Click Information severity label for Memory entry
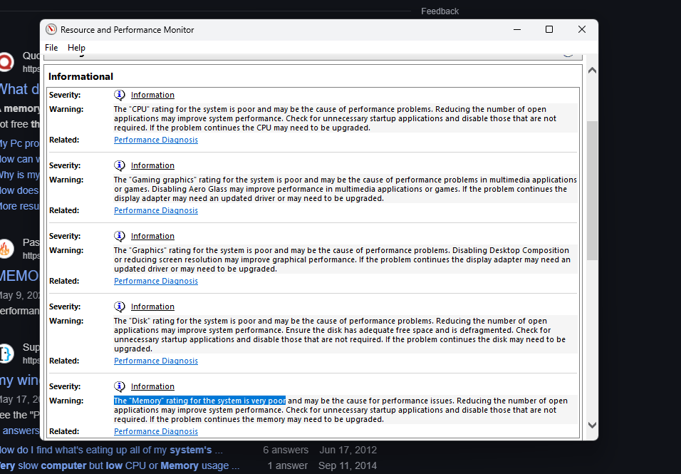 152,386
